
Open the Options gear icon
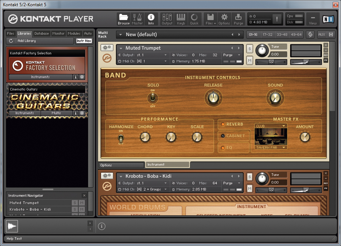coord(224,19)
